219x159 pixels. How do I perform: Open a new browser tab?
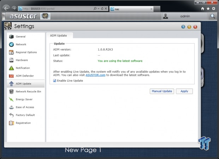pyautogui.click(x=157, y=9)
